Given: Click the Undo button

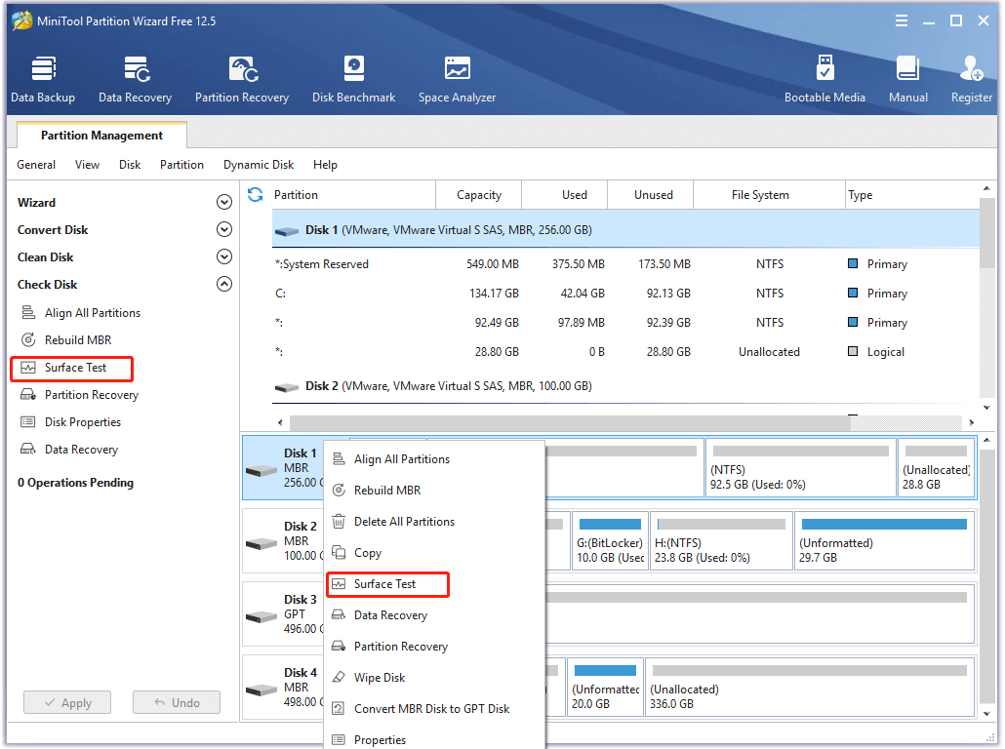Looking at the screenshot, I should (176, 702).
